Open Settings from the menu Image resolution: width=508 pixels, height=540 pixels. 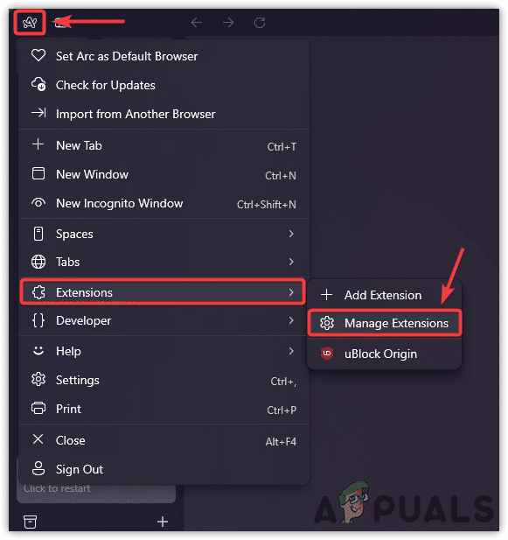pyautogui.click(x=164, y=380)
